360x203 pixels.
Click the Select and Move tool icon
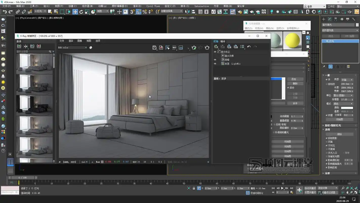(x=75, y=11)
